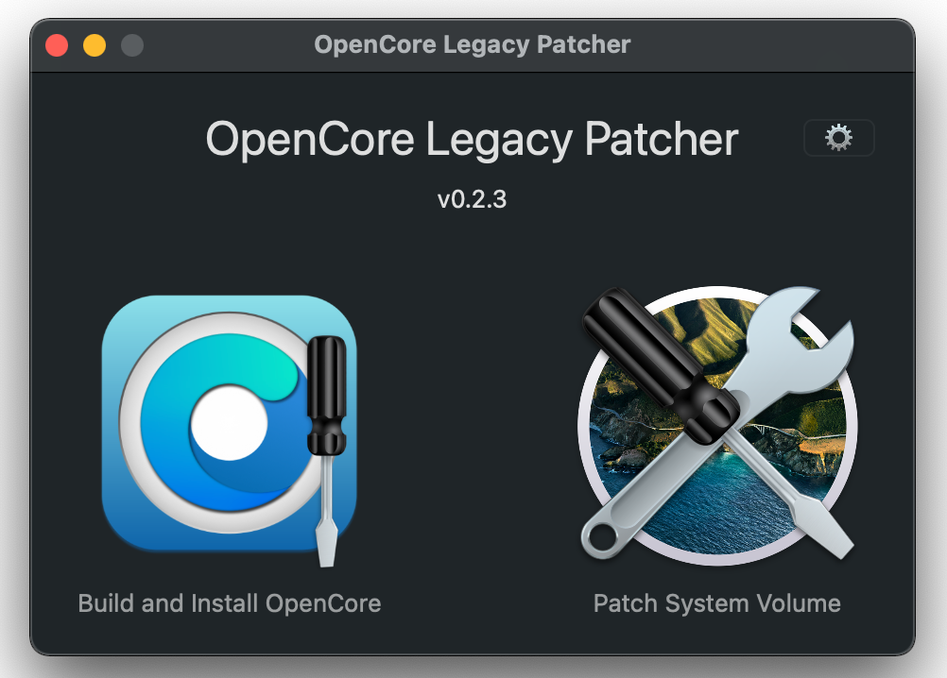Select the Patch System Volume label
Screen dimensions: 947x678
tap(717, 603)
